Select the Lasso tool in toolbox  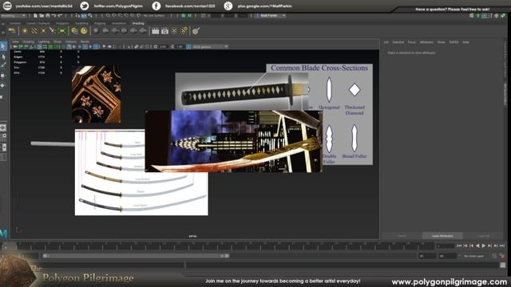click(3, 57)
